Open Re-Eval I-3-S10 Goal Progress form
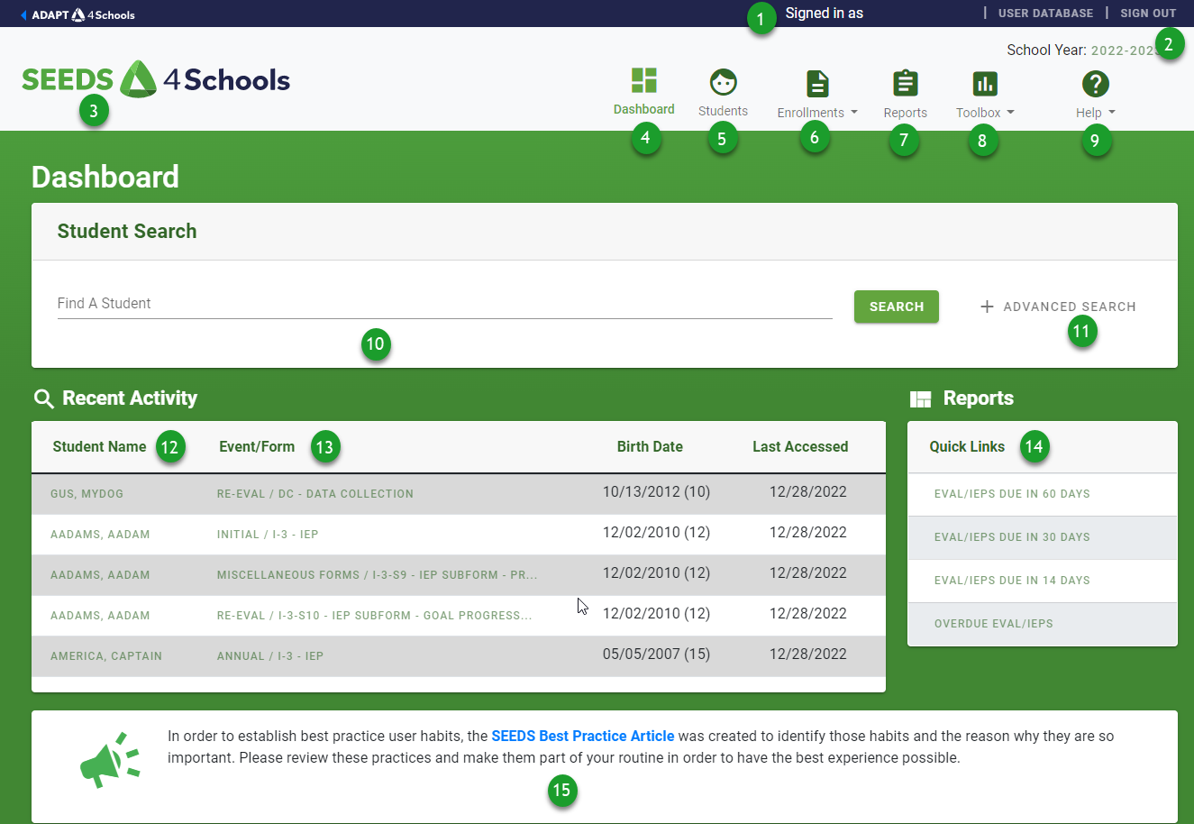Screen dimensions: 1194x824 pos(374,616)
